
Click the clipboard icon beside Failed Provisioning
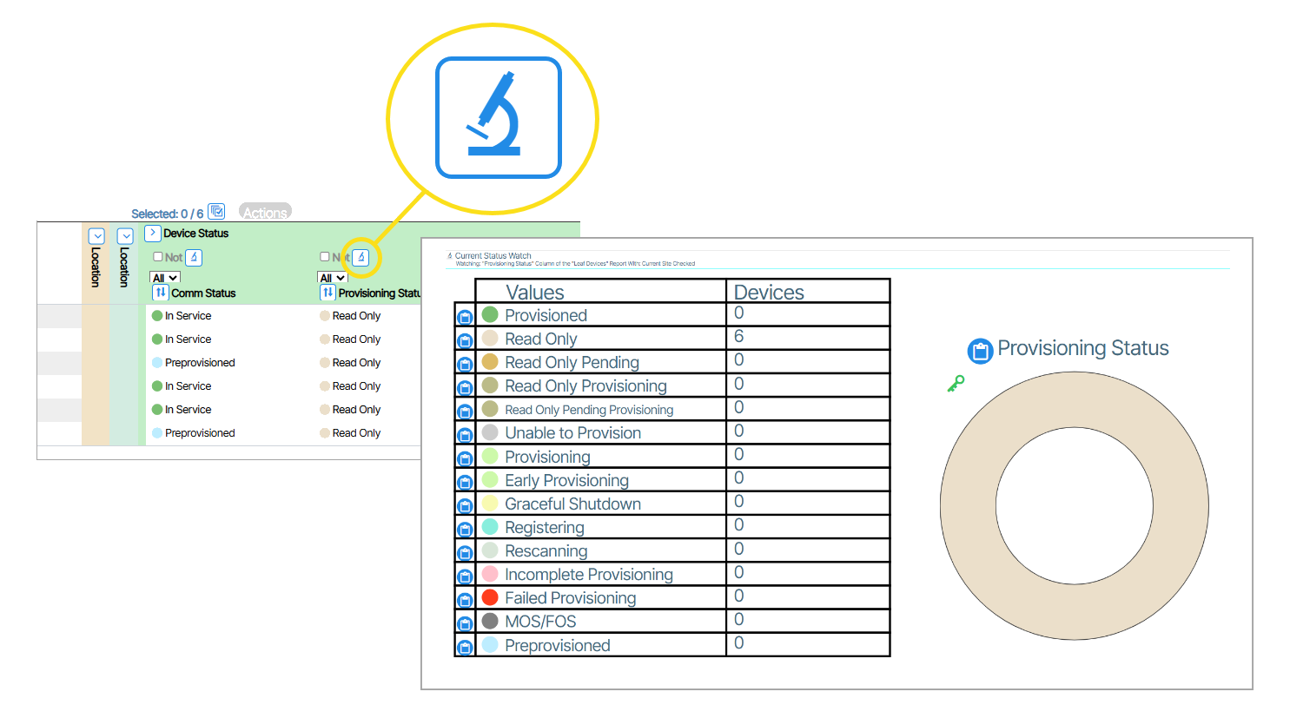pyautogui.click(x=465, y=600)
